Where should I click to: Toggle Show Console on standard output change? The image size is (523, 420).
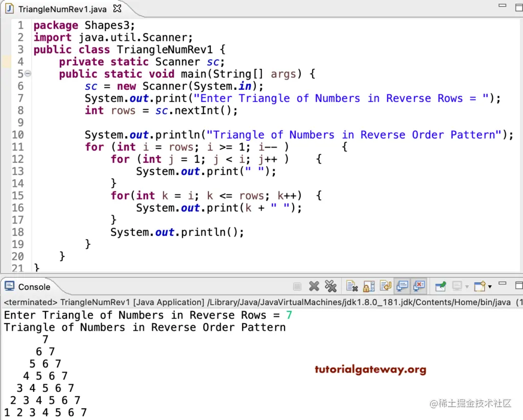pos(402,286)
